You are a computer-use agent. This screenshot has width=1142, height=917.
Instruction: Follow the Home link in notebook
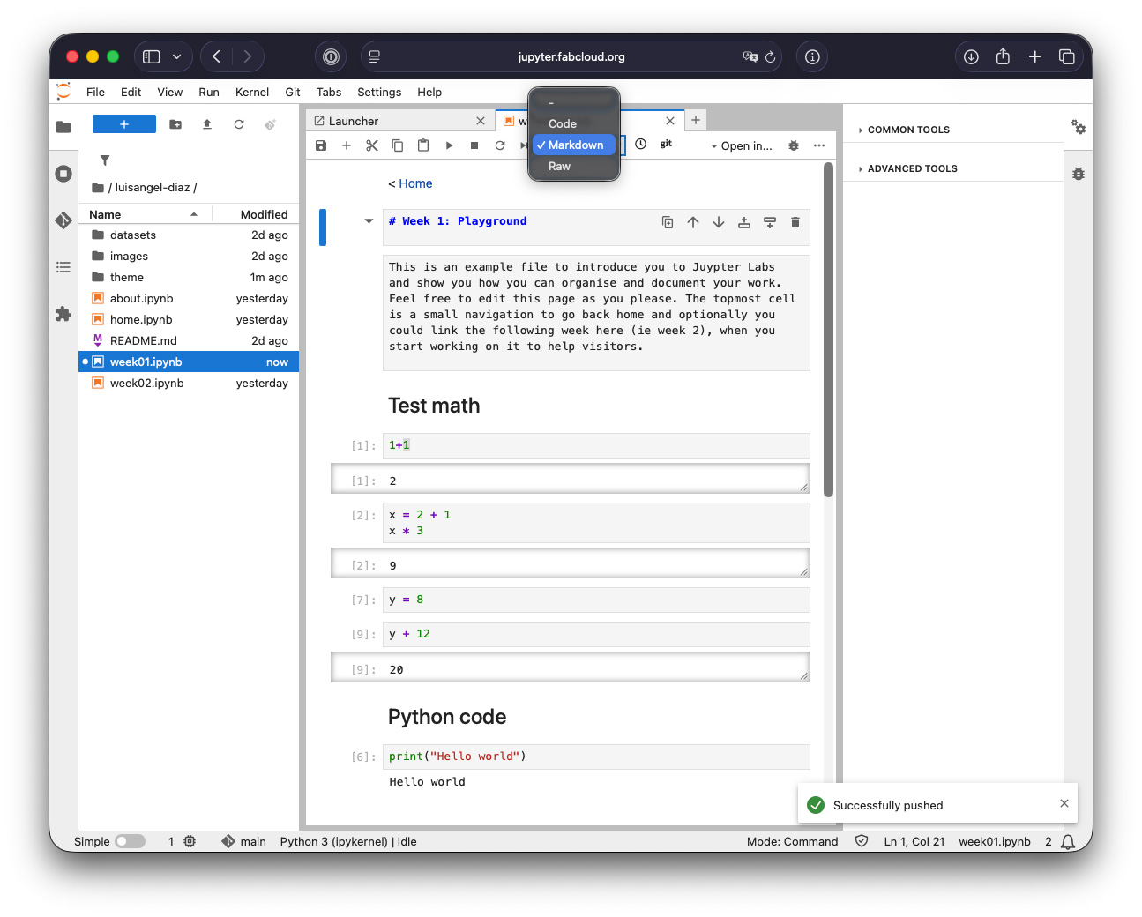[x=415, y=183]
